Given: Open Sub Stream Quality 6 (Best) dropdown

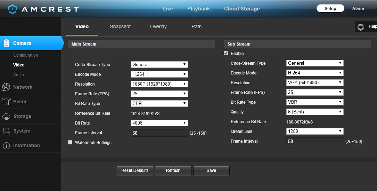Looking at the screenshot, I should 315,112.
